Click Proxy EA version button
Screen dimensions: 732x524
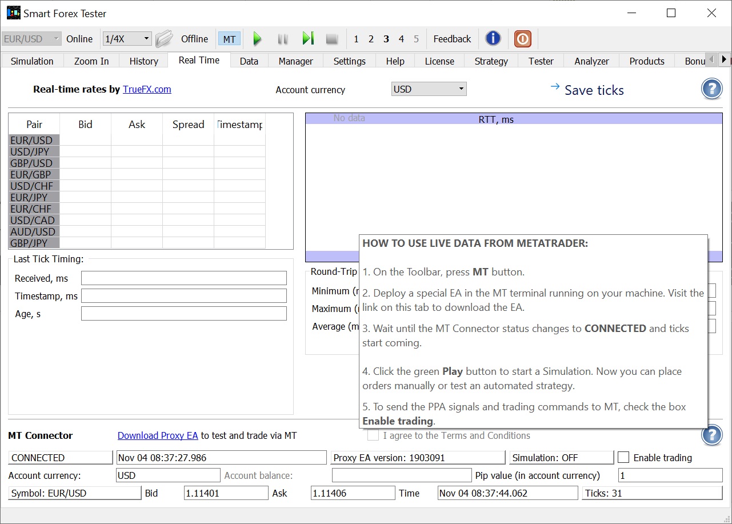[418, 458]
